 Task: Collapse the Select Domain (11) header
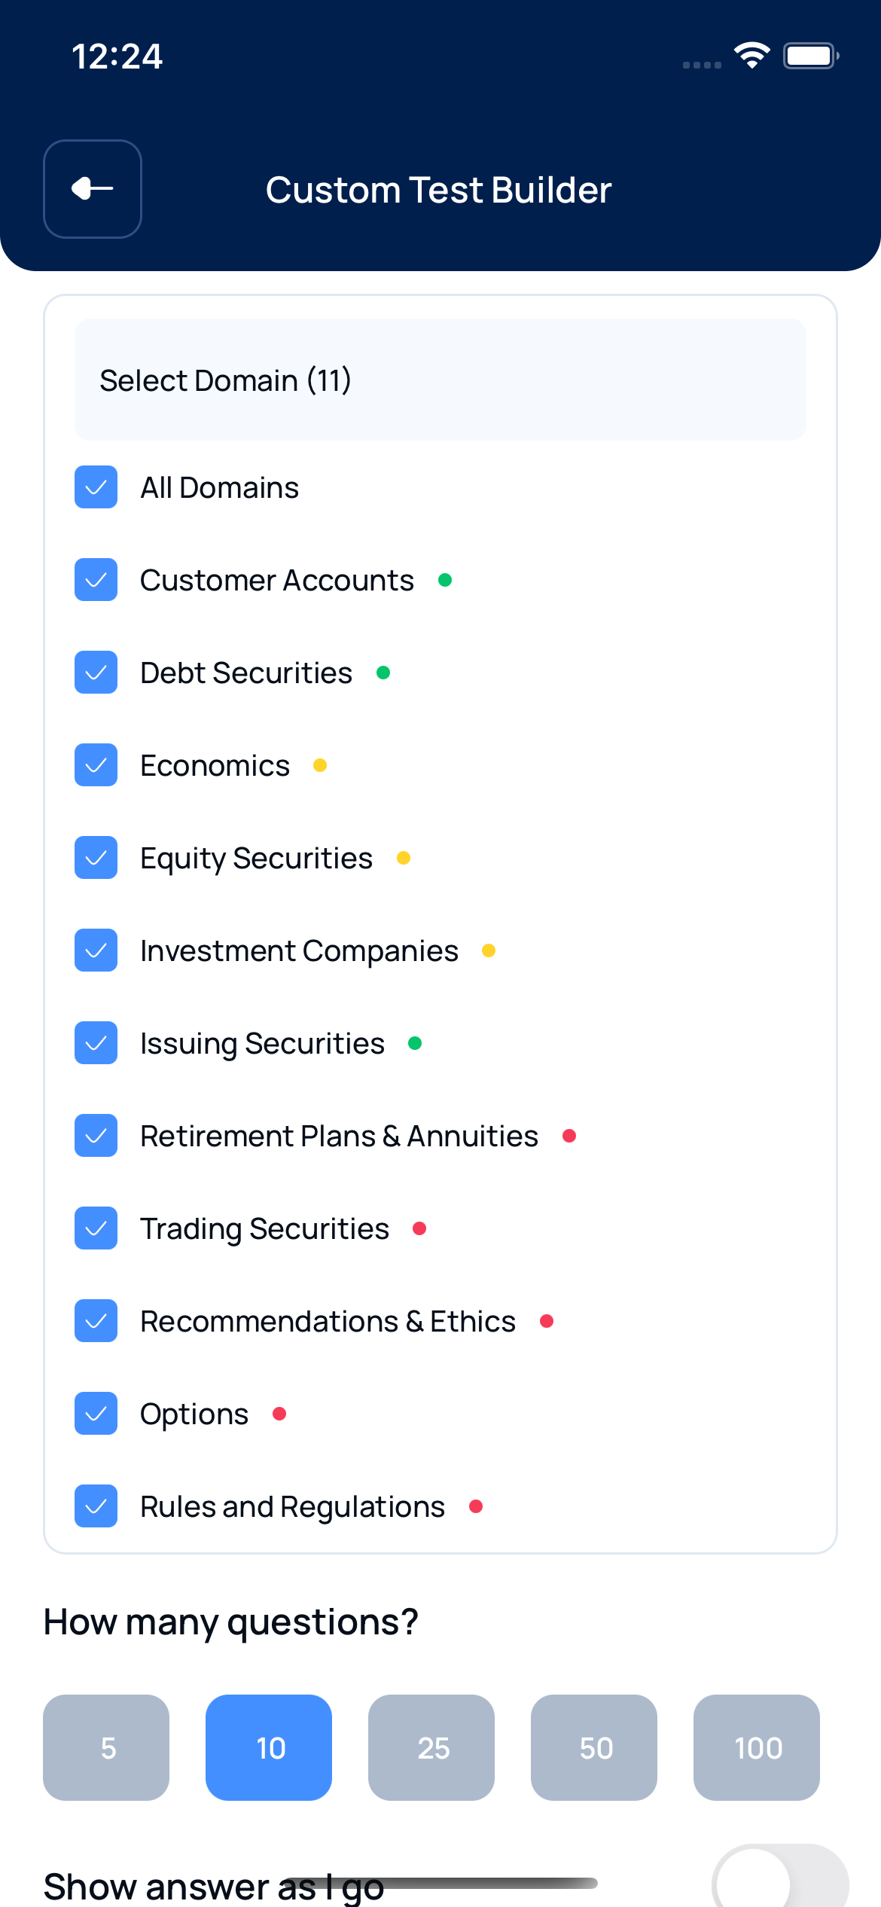(x=440, y=380)
